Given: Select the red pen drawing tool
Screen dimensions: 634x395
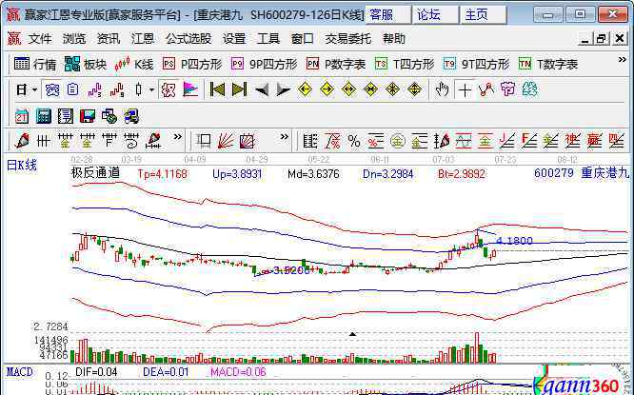Looking at the screenshot, I should click(22, 141).
